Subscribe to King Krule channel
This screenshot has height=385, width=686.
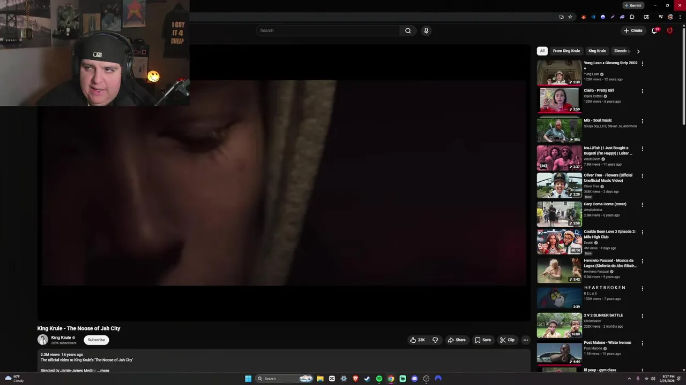[x=96, y=340]
